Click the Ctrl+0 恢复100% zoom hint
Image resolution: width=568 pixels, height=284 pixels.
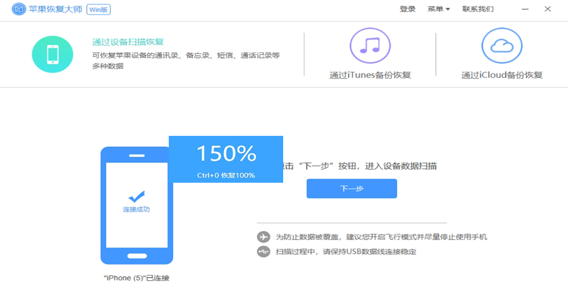[226, 175]
